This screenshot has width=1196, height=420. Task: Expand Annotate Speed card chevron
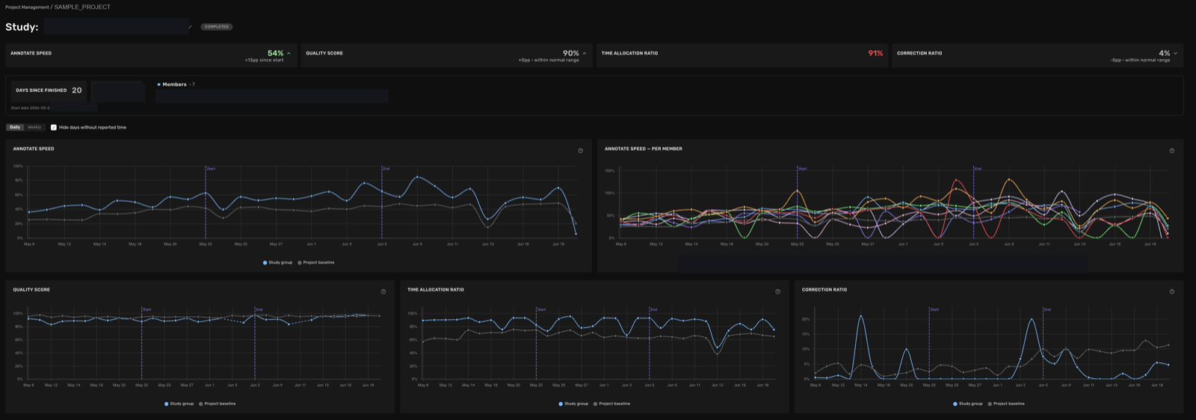click(289, 53)
